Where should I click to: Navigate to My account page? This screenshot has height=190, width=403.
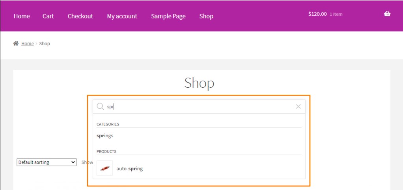point(122,16)
